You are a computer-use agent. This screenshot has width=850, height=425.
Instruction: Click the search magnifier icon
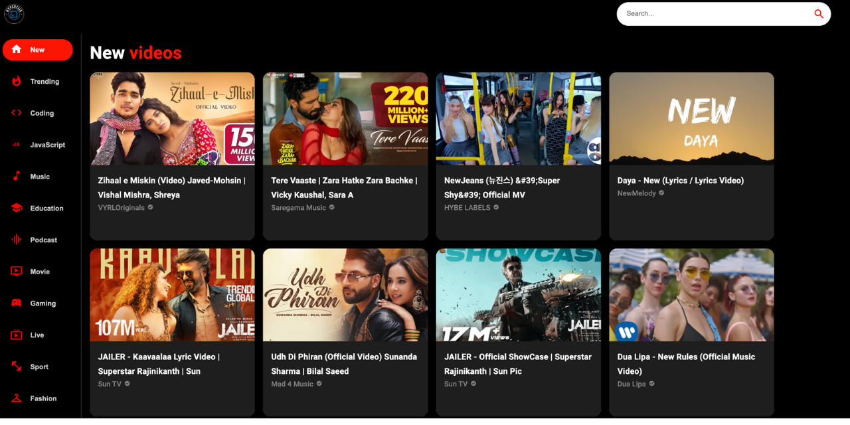pos(819,14)
